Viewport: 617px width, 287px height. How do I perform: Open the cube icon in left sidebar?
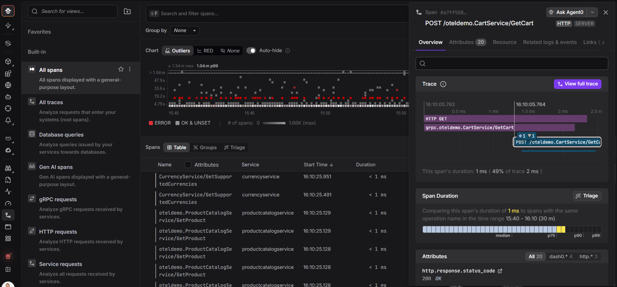pos(8,61)
